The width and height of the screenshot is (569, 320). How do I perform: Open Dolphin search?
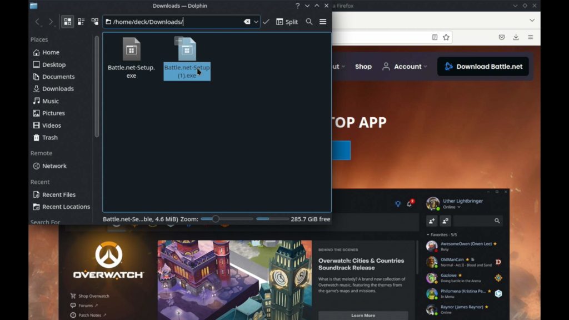pos(309,22)
